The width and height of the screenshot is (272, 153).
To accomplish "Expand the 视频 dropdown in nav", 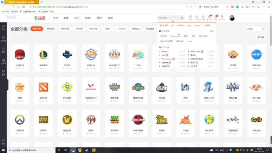I will (88, 18).
